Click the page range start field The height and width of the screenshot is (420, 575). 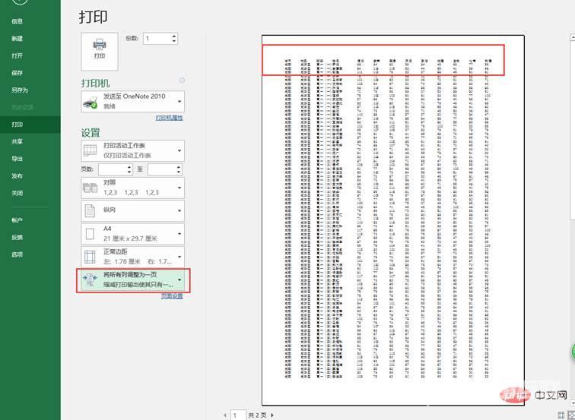(x=113, y=169)
